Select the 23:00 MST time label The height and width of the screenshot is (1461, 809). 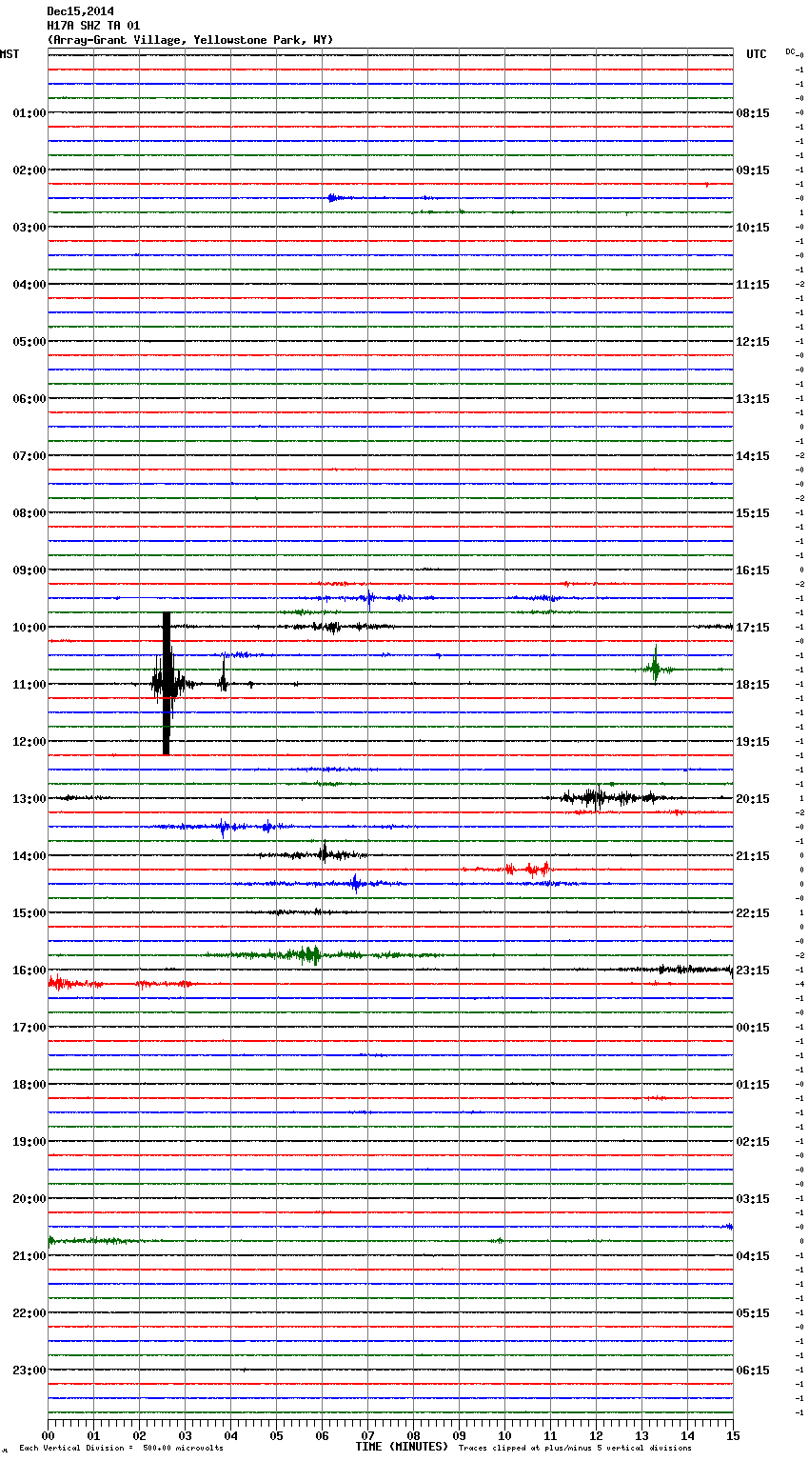29,1371
